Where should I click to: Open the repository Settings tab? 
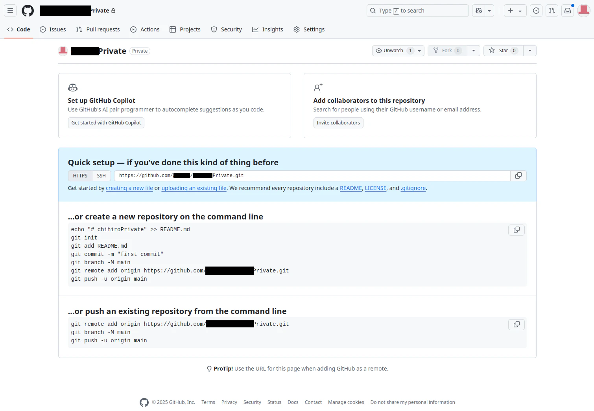pyautogui.click(x=309, y=29)
